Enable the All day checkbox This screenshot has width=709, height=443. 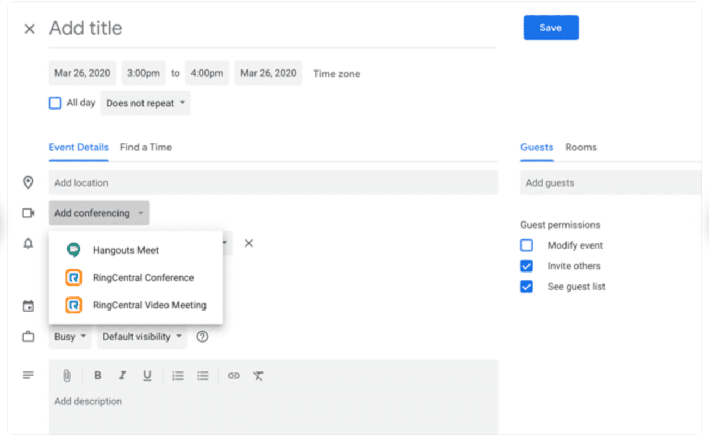[55, 103]
